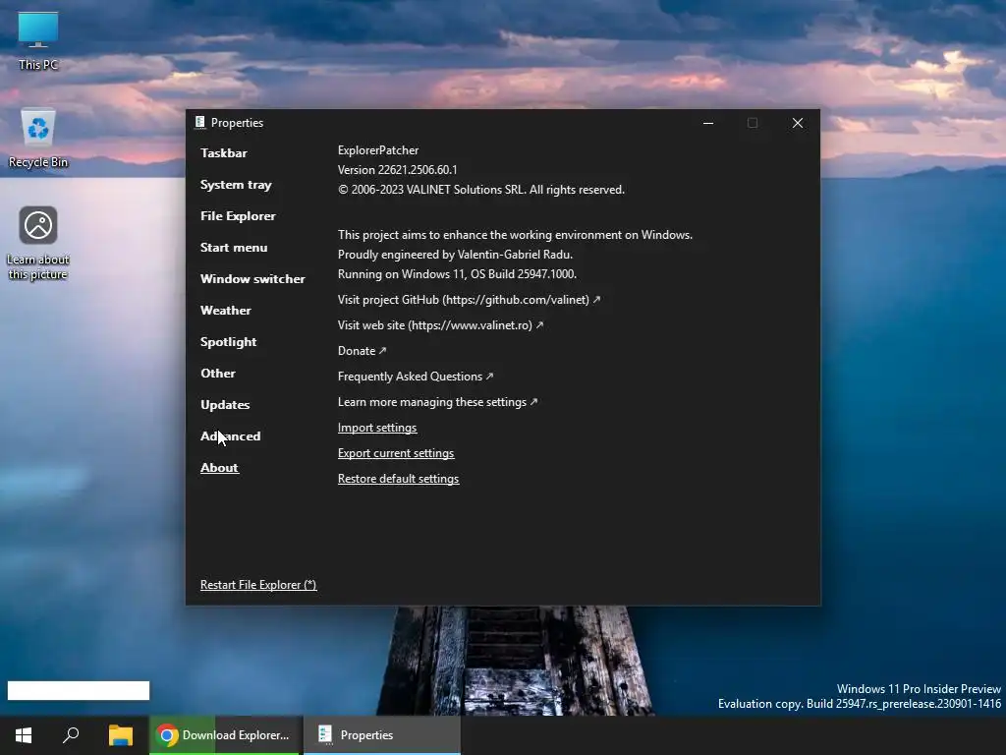
Task: Select This PC desktop icon
Action: click(x=38, y=41)
